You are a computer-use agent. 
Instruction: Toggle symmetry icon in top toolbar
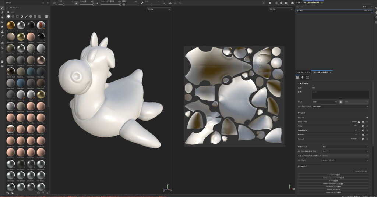click(x=170, y=3)
